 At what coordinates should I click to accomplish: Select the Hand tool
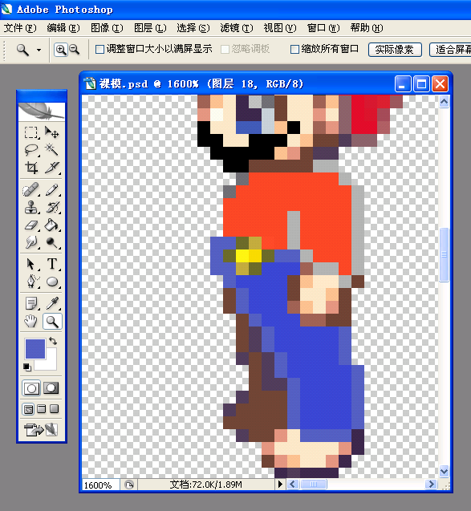(31, 322)
